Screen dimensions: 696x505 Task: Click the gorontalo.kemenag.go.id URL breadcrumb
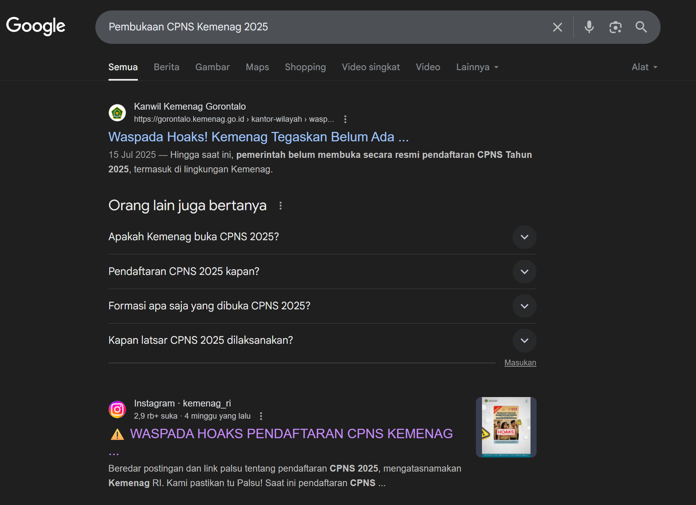pos(234,119)
